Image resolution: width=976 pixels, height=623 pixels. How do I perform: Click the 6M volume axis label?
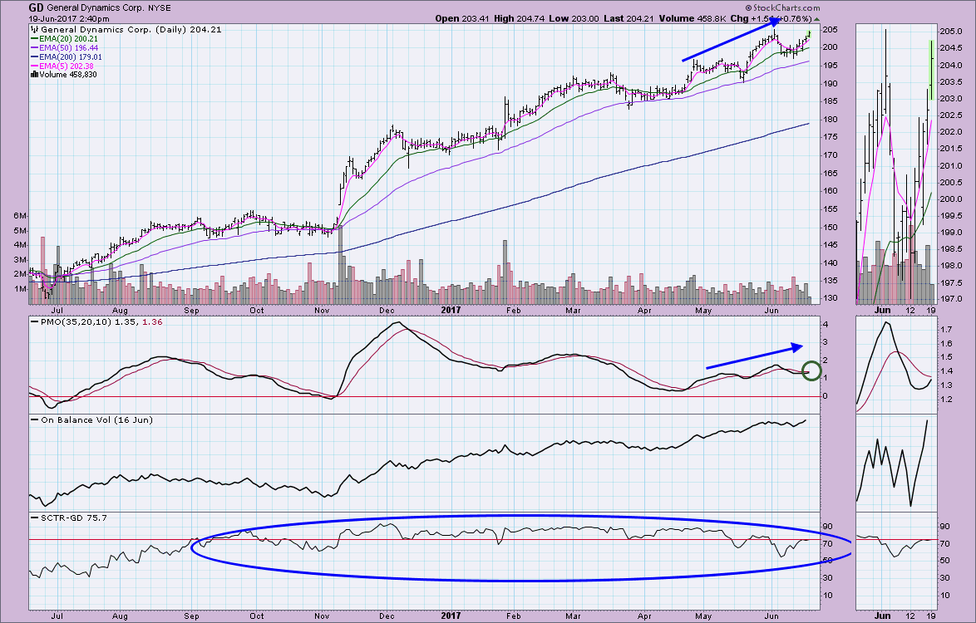[20, 216]
